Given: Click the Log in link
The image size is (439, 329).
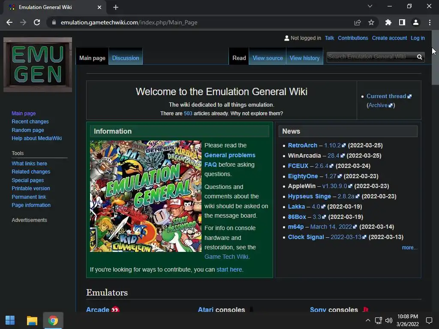Looking at the screenshot, I should tap(418, 38).
